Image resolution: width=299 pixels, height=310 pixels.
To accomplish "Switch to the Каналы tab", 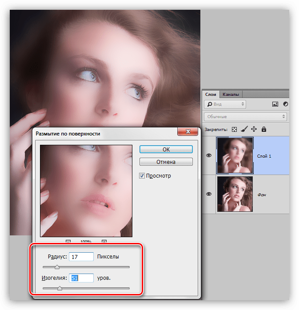I will (231, 95).
